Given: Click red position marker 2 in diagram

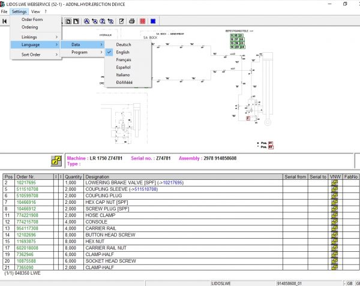Looking at the screenshot, I should tap(248, 118).
